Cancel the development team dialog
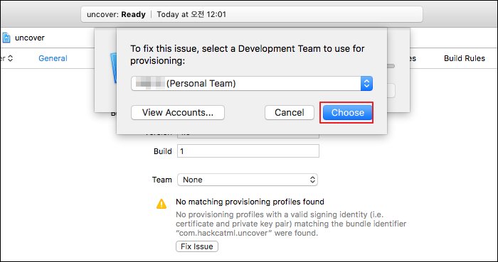 pyautogui.click(x=290, y=112)
